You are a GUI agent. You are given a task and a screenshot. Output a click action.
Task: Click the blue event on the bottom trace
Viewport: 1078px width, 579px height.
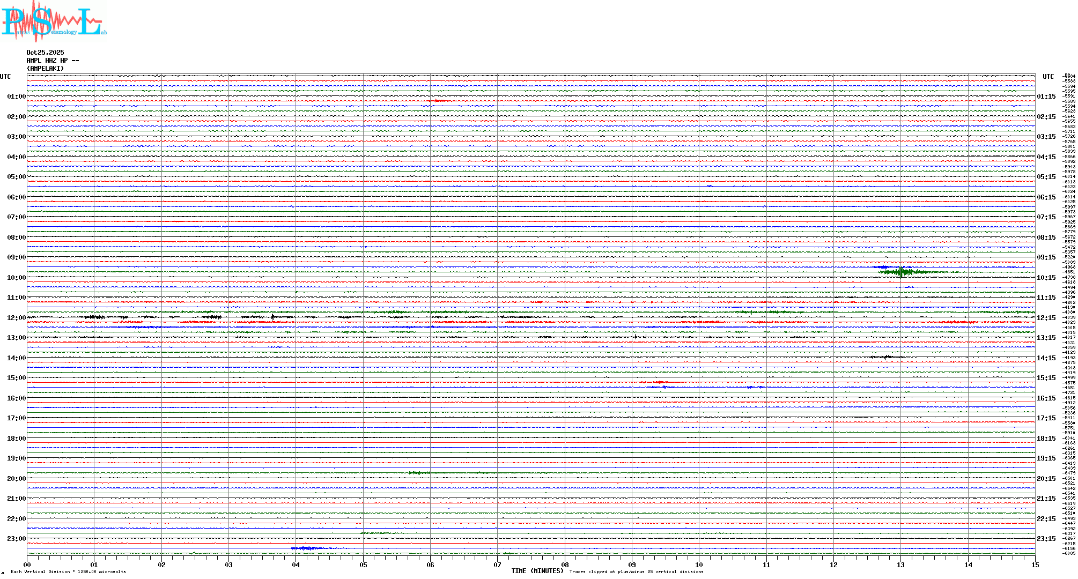[307, 548]
